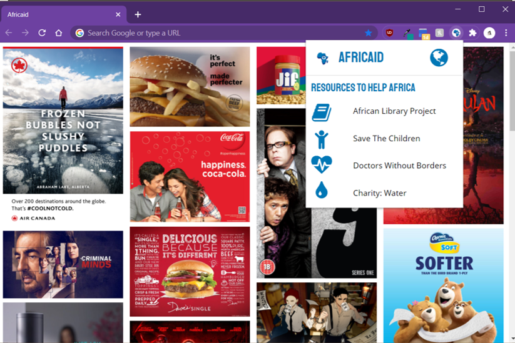515x343 pixels.
Task: Click the anime characters drinking poster
Action: click(317, 313)
